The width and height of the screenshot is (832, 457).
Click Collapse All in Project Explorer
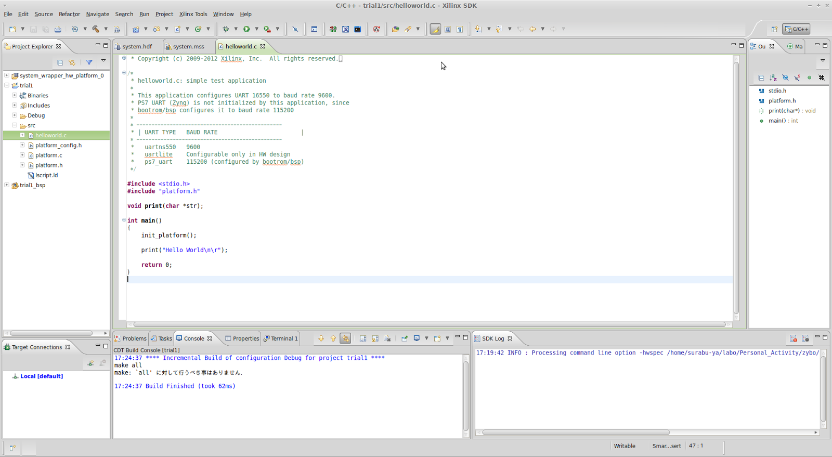point(60,62)
